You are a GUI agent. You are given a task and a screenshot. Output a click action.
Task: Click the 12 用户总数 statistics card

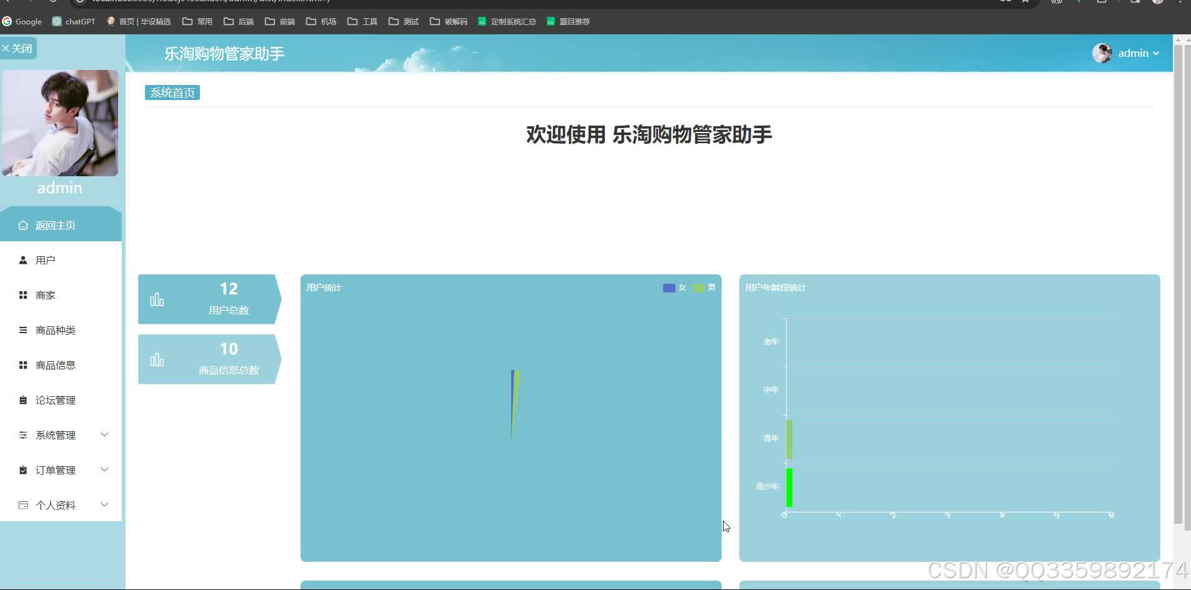point(209,299)
